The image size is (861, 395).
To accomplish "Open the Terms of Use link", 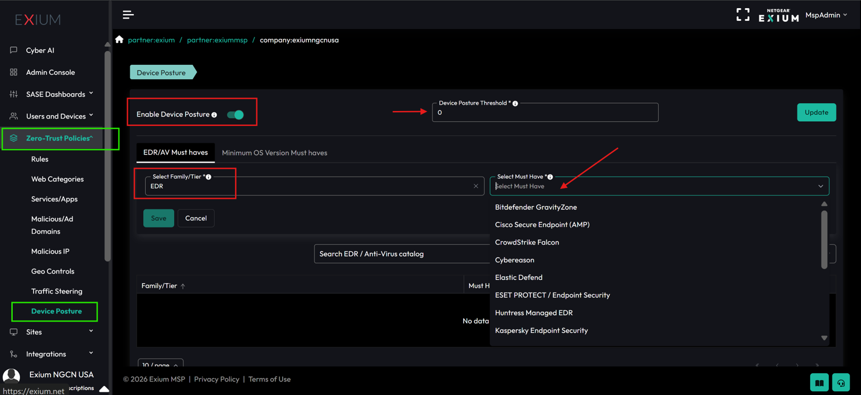I will coord(270,379).
